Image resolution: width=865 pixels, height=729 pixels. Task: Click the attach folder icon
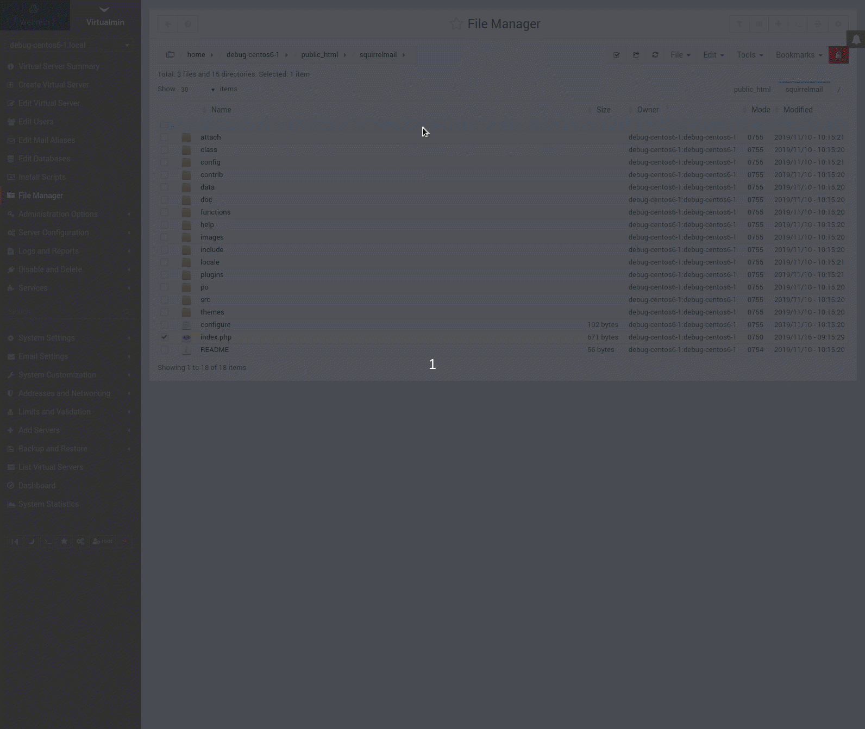(x=186, y=137)
